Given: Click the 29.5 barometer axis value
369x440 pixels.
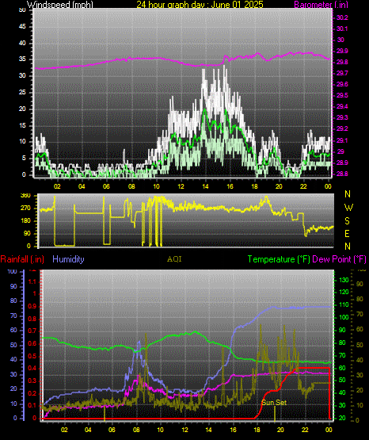Looking at the screenshot, I should tap(342, 95).
